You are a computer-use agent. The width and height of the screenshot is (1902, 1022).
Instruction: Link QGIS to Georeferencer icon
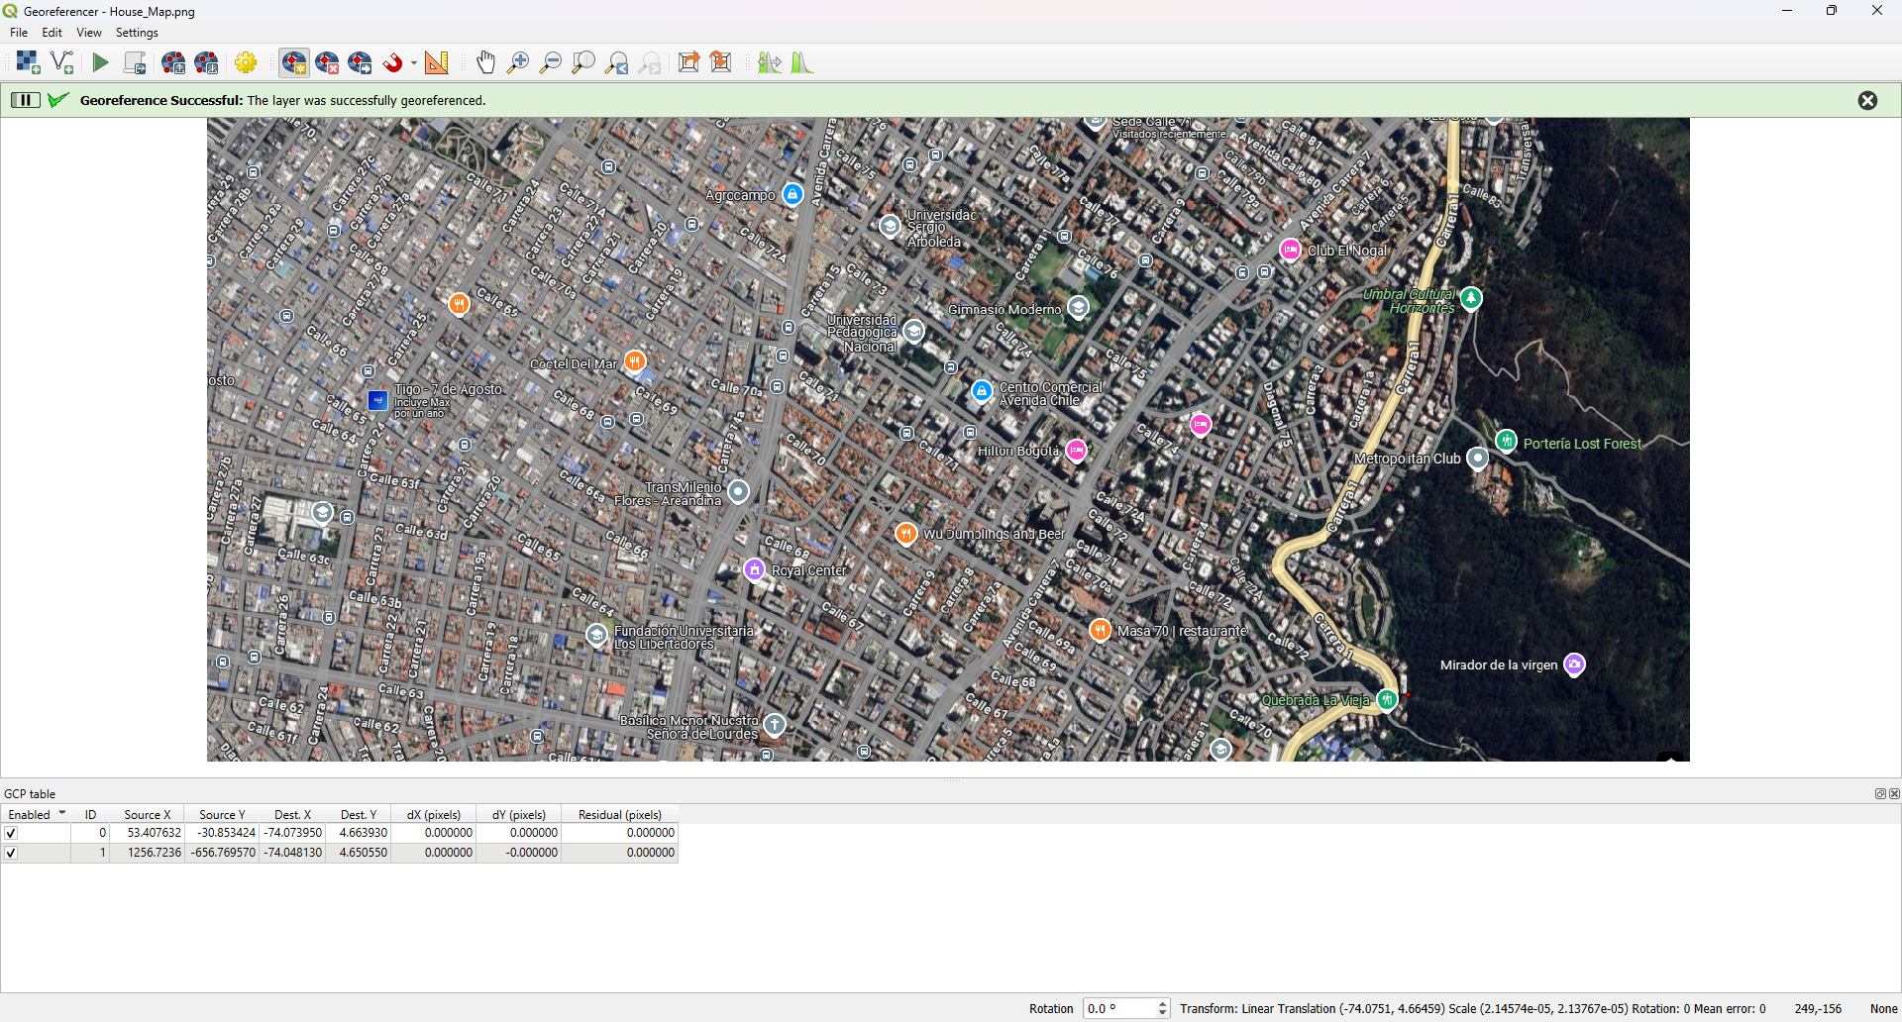click(x=722, y=63)
